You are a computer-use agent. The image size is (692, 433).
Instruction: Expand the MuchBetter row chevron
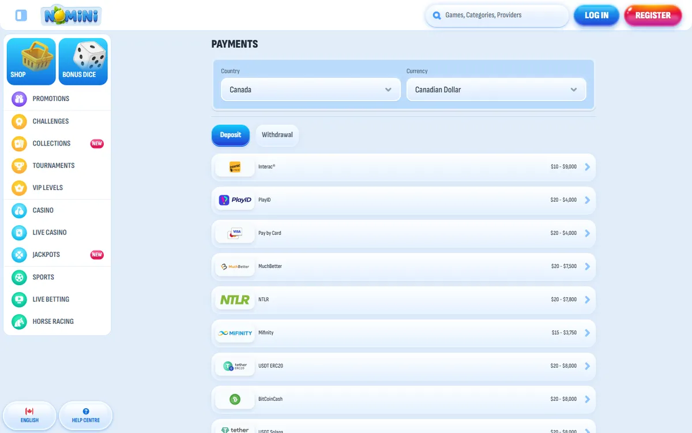coord(588,266)
